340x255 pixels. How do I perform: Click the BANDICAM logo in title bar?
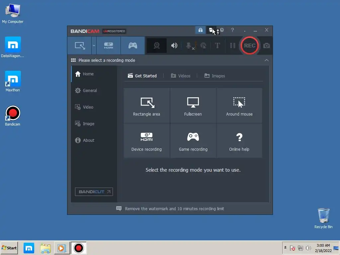pos(85,31)
